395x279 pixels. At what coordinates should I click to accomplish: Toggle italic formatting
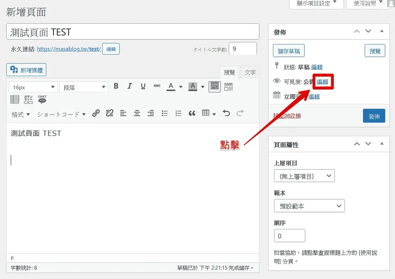[129, 86]
